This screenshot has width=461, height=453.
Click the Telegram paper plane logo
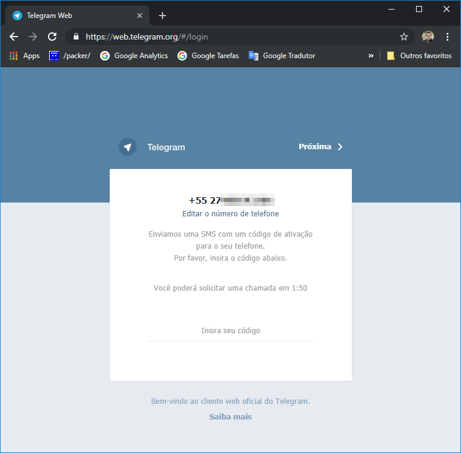point(128,147)
